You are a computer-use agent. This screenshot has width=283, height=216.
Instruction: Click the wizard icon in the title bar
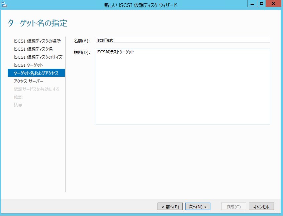pyautogui.click(x=4, y=4)
